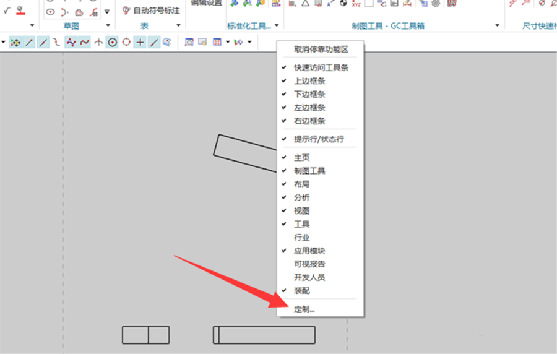The width and height of the screenshot is (557, 354).
Task: Toggle the Pole snap icon with zigzag line
Action: 71,43
